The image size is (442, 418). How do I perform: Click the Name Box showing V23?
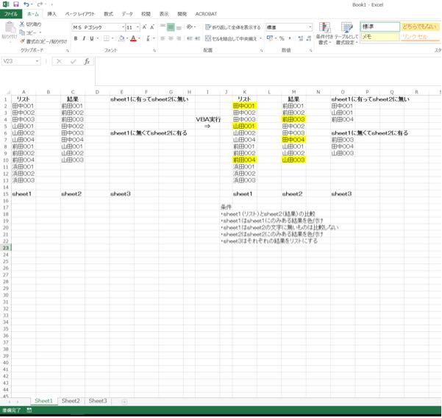[x=18, y=61]
